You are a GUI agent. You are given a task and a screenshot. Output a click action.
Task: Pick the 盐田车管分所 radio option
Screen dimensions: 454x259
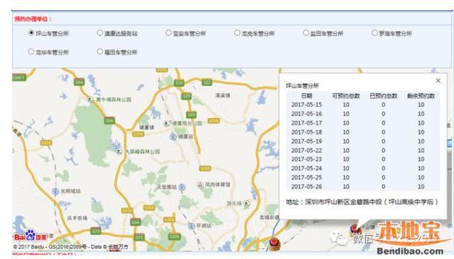point(306,33)
